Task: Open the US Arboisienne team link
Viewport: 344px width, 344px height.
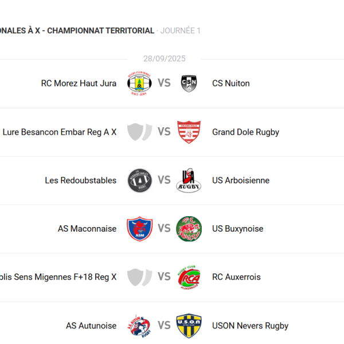Action: (x=240, y=180)
